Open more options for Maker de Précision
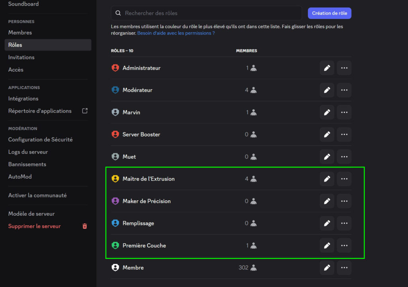The width and height of the screenshot is (408, 287). click(x=344, y=201)
